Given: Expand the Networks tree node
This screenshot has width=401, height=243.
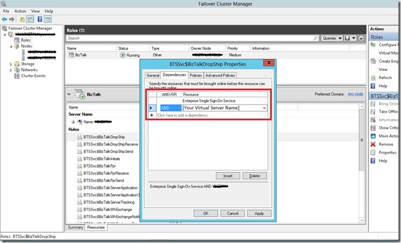Looking at the screenshot, I should tap(11, 70).
